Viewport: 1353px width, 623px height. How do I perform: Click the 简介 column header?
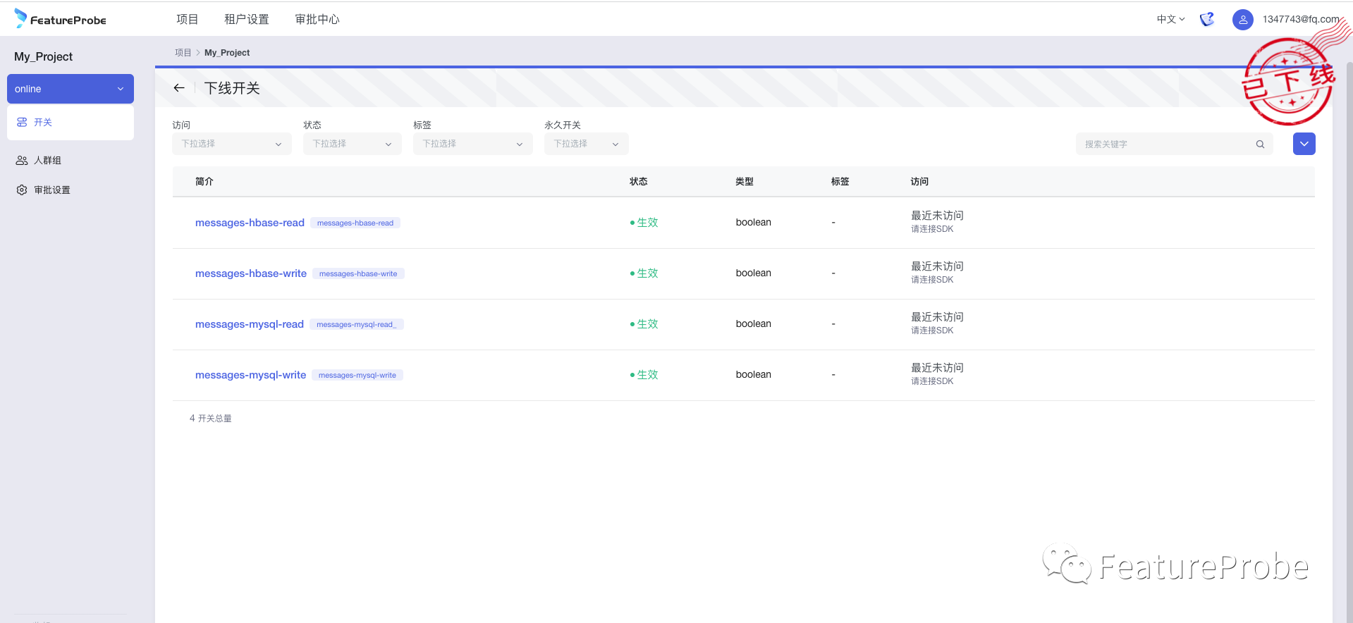(204, 182)
